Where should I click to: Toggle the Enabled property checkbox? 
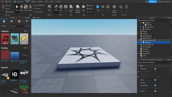tap(155, 91)
